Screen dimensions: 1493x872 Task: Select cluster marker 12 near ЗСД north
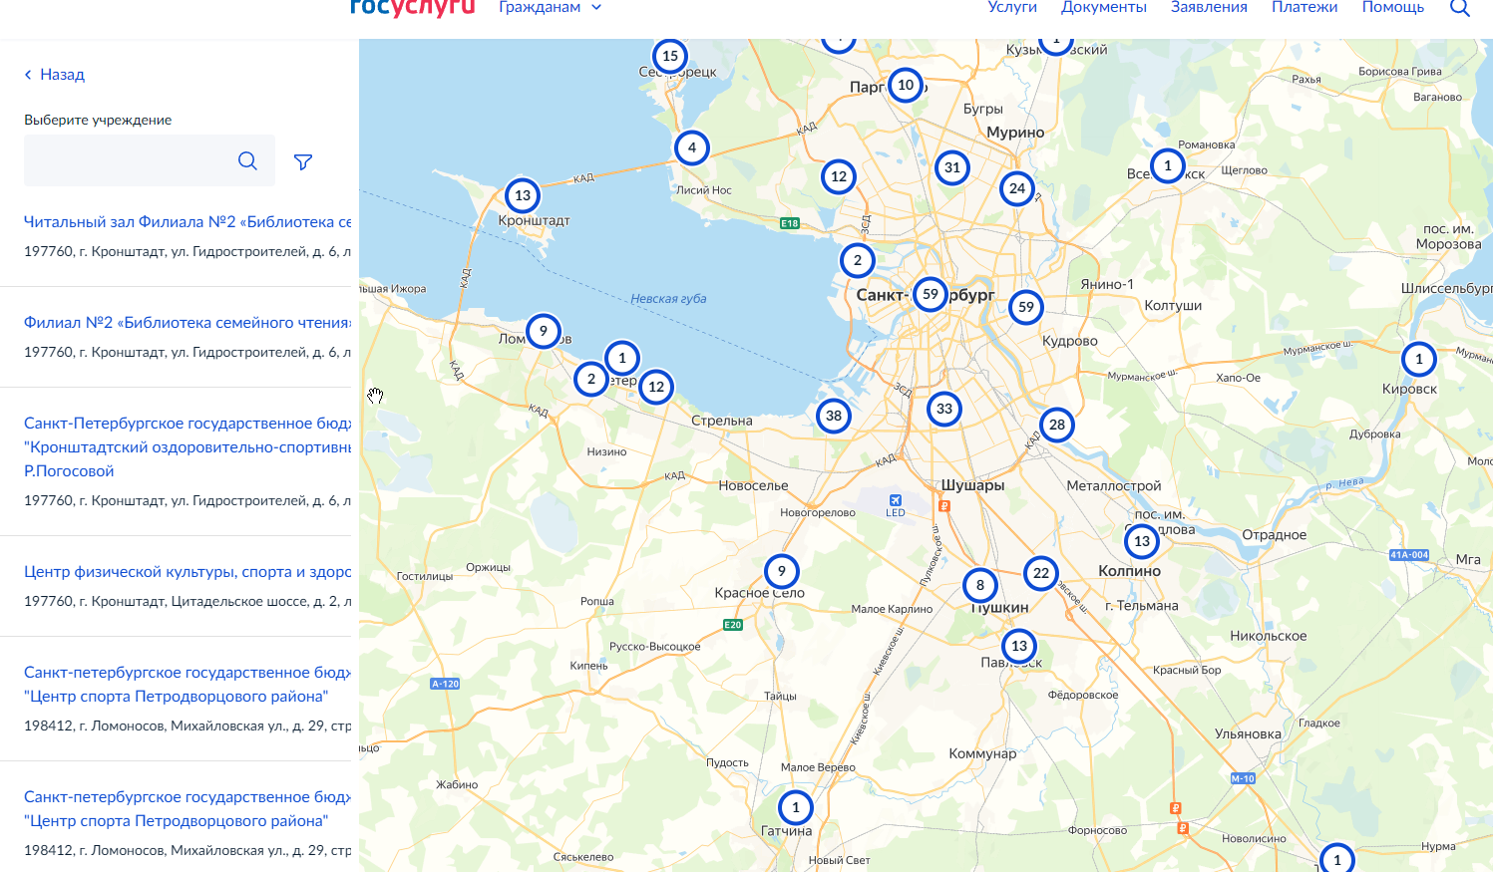click(x=839, y=176)
